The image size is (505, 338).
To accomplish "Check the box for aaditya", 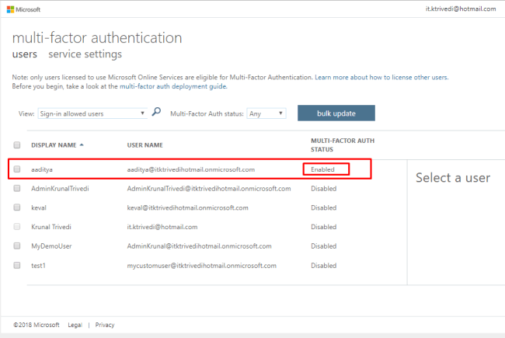I will pos(17,169).
